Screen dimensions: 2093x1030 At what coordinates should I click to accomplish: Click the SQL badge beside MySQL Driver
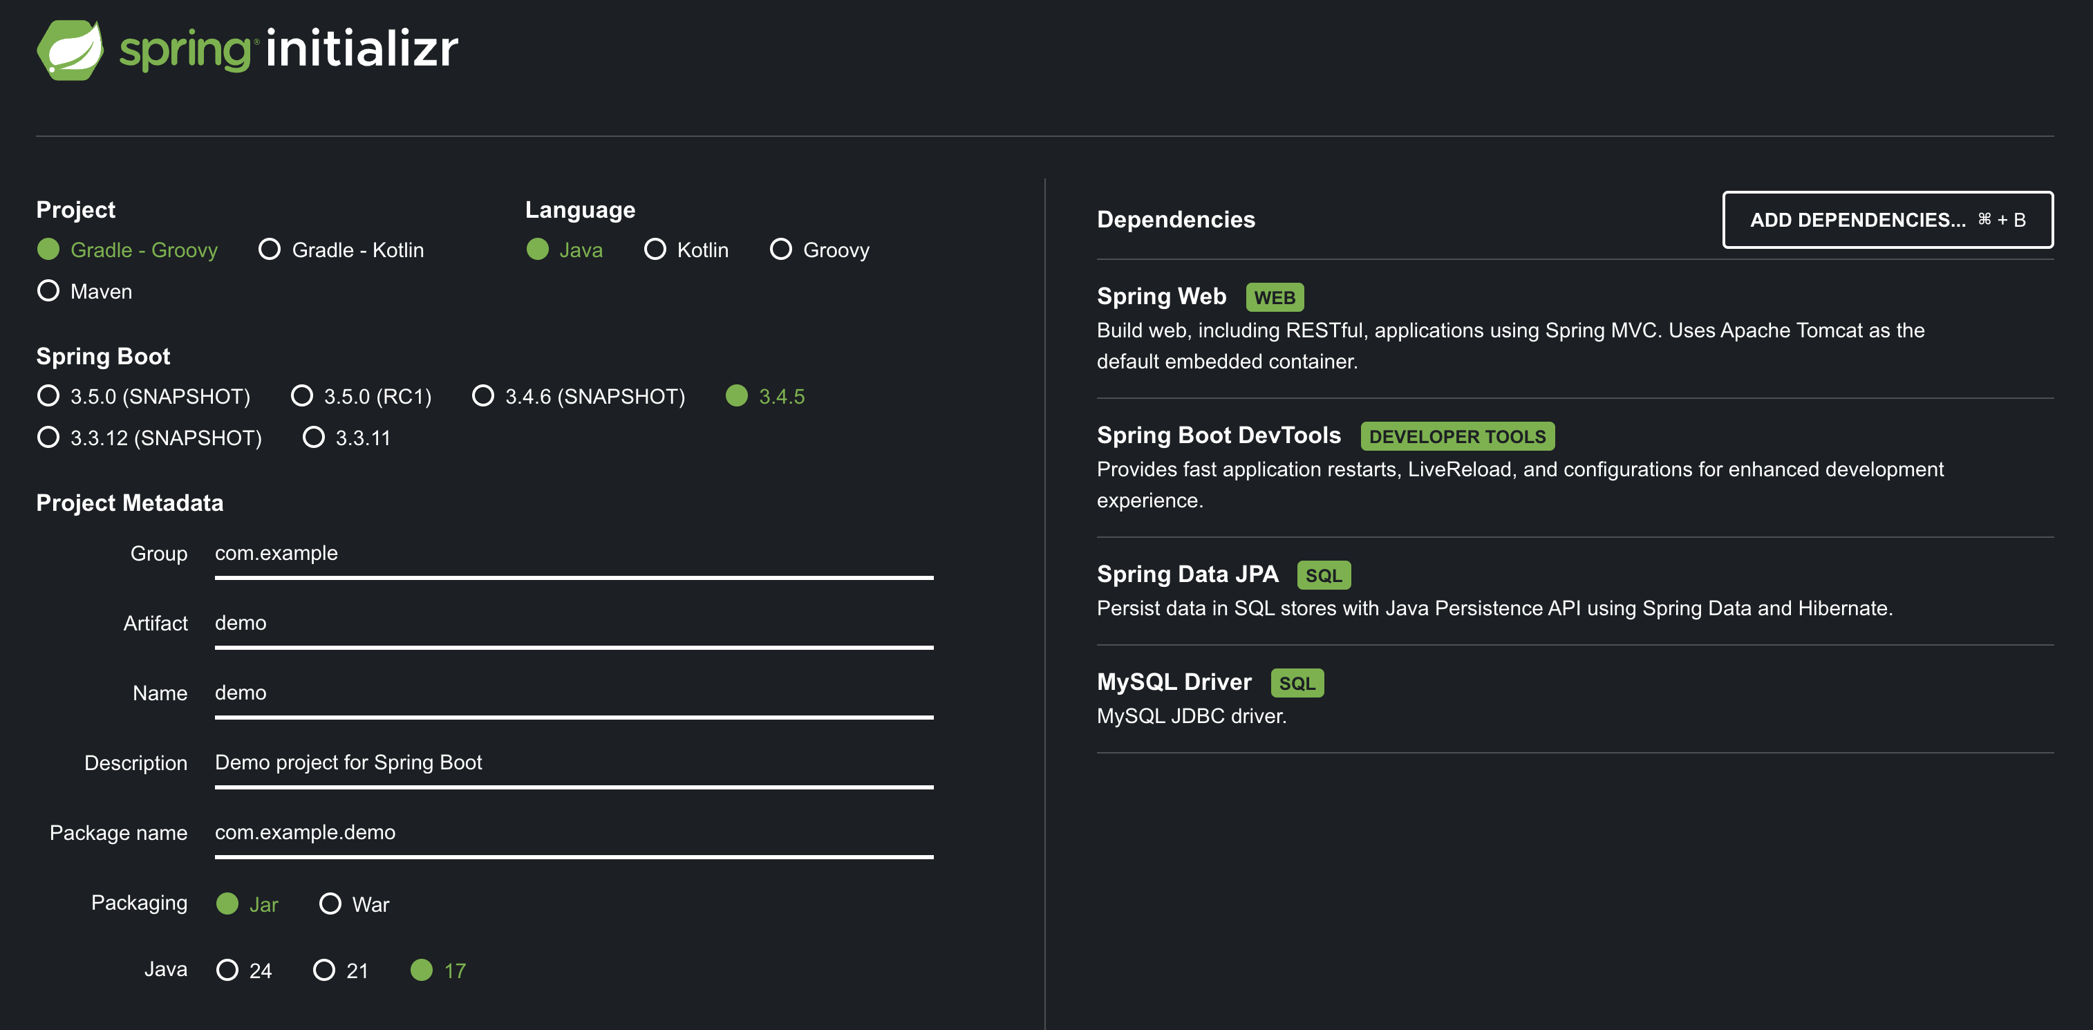[1297, 683]
